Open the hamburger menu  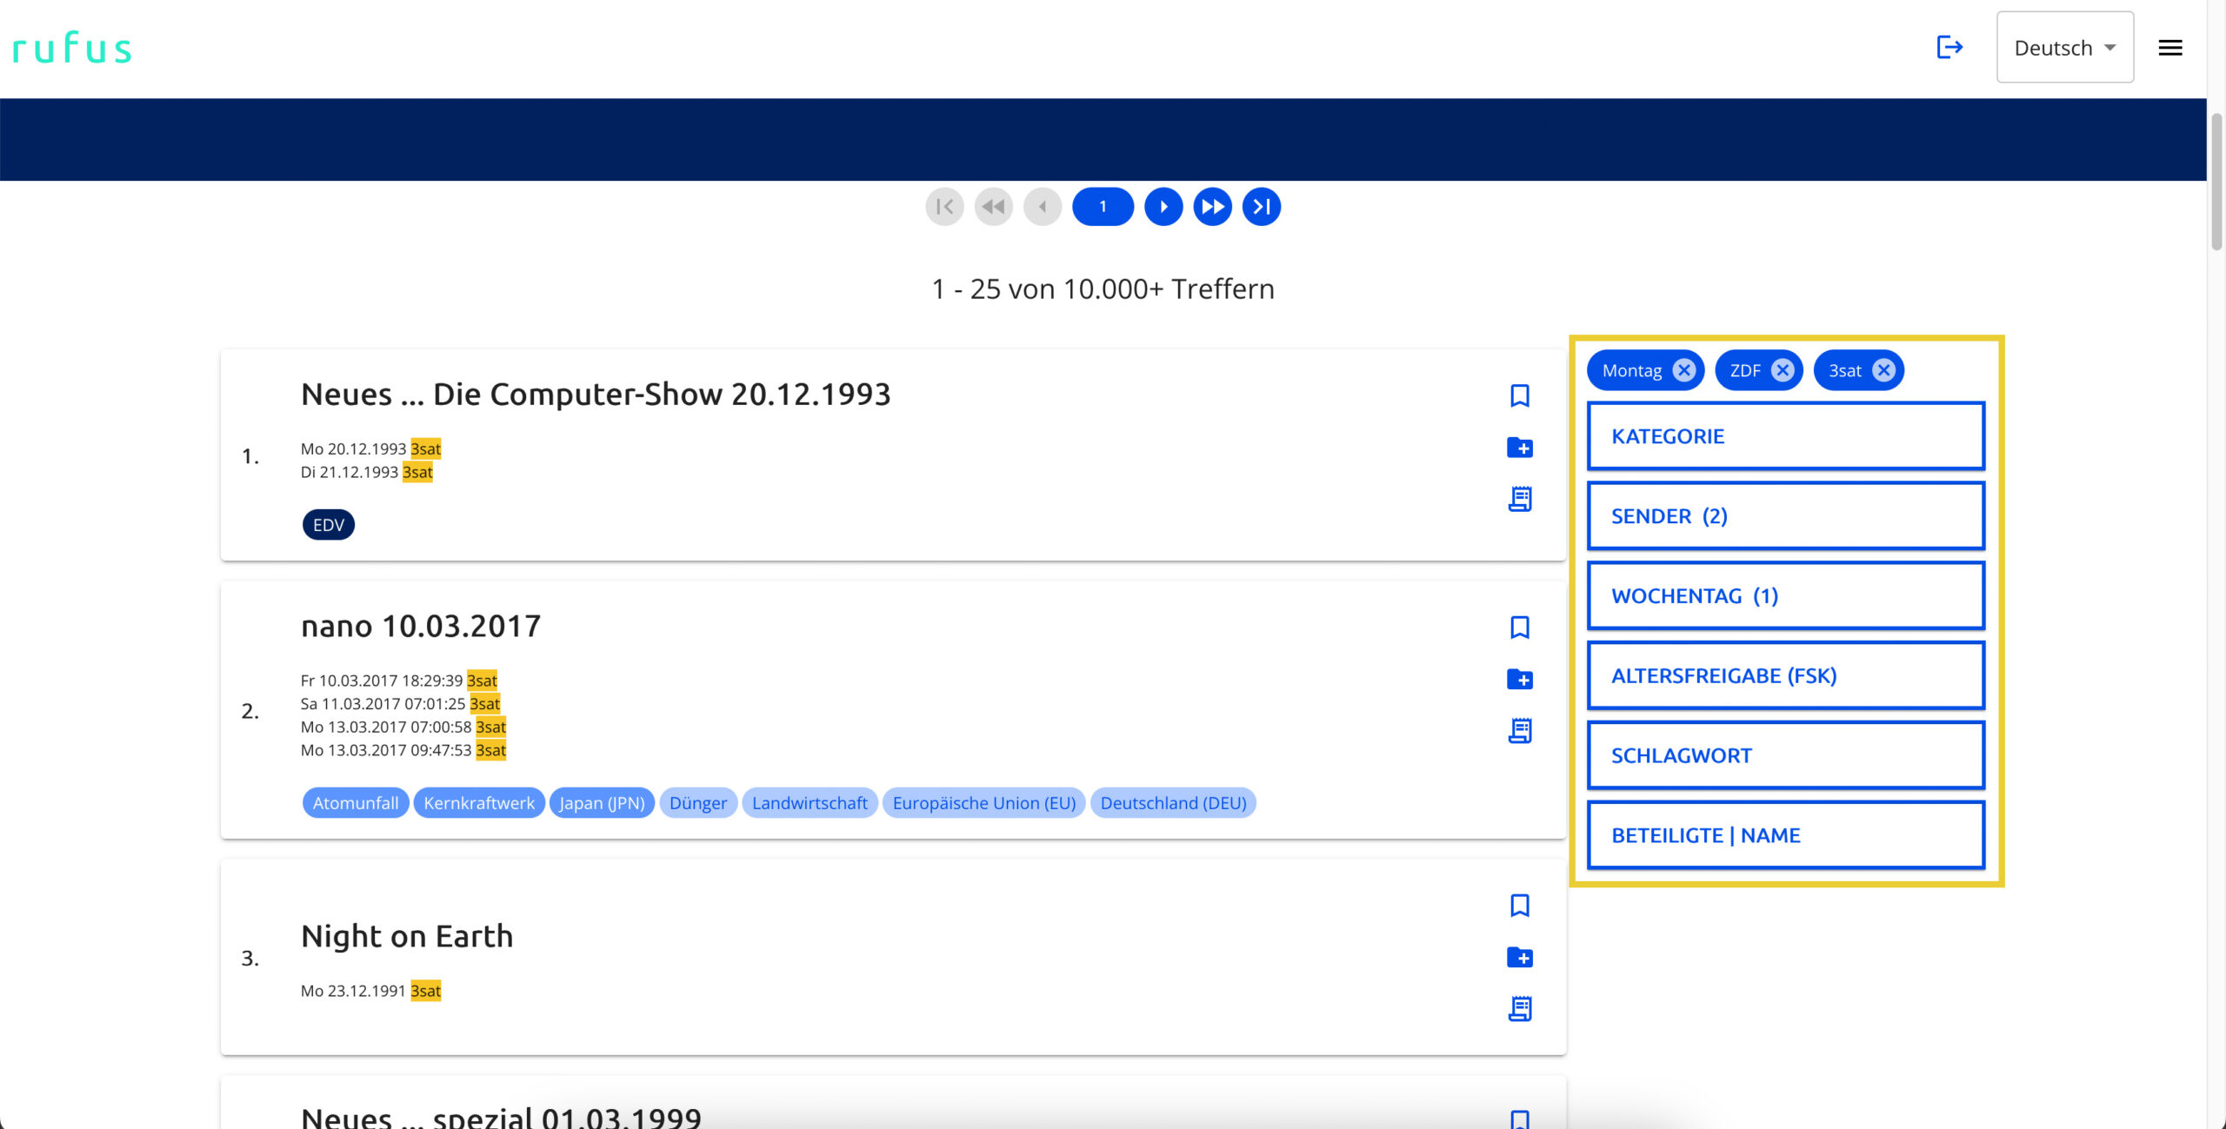pos(2170,48)
